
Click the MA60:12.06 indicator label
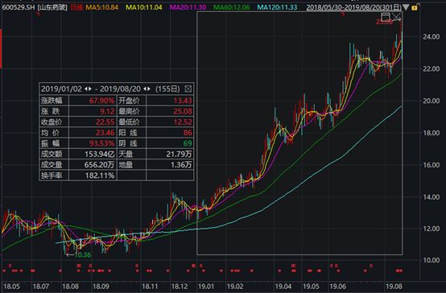click(x=232, y=7)
